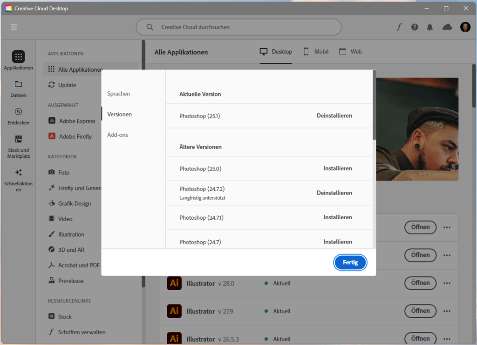Open more options for Illustrator v 28.0
The width and height of the screenshot is (477, 345).
pyautogui.click(x=447, y=283)
